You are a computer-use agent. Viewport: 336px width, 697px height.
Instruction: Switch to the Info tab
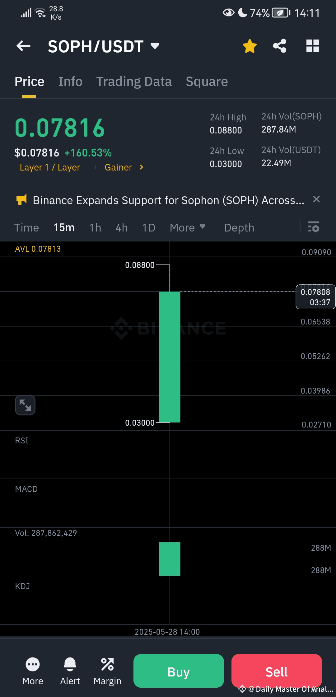[70, 82]
